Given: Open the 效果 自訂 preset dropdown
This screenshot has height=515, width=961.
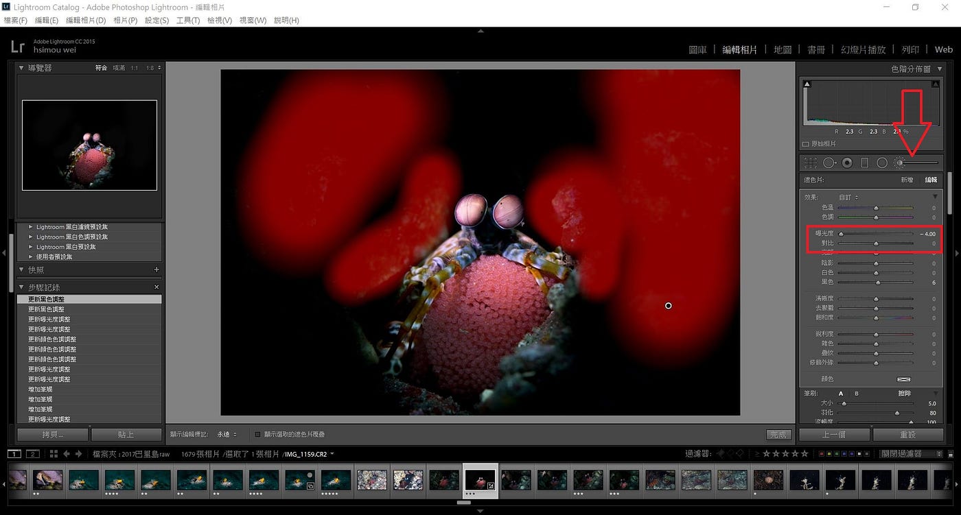Looking at the screenshot, I should [x=849, y=197].
